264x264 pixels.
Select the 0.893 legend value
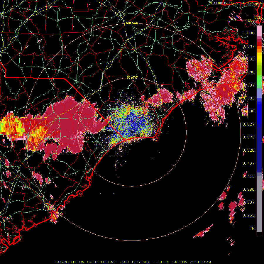248,59
